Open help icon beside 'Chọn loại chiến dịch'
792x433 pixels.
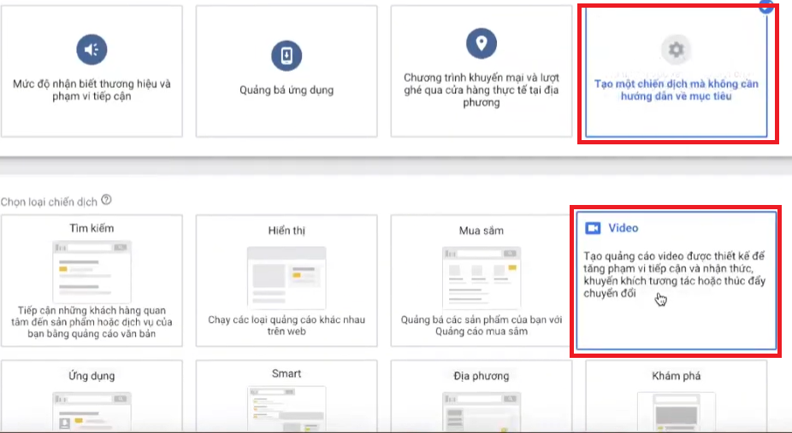tap(106, 200)
